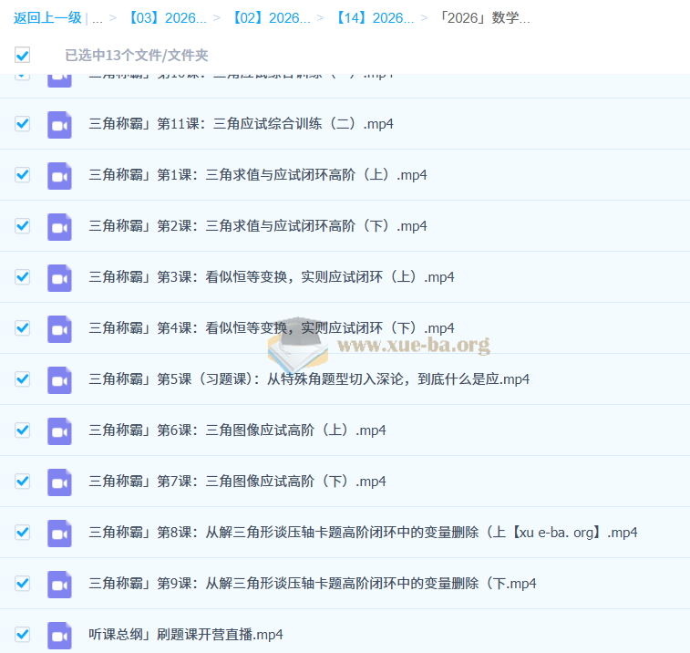Deselect the 第8课 file checkbox
The image size is (690, 653).
click(23, 533)
